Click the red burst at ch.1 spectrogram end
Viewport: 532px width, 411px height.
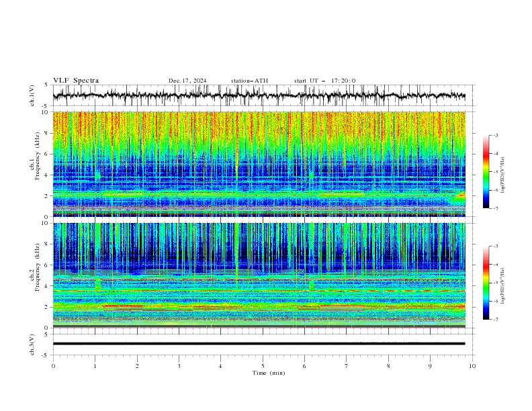tap(460, 196)
